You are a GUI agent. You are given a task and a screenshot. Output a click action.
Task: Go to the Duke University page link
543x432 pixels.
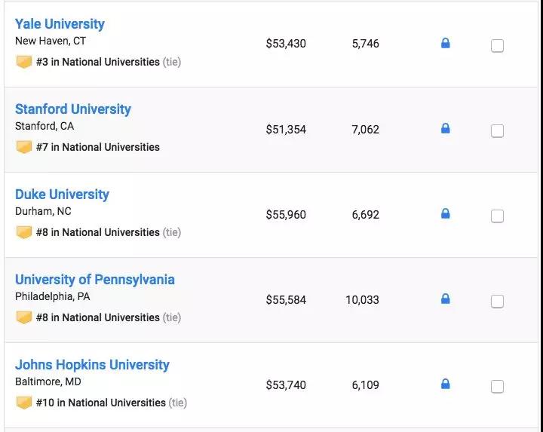click(x=62, y=195)
